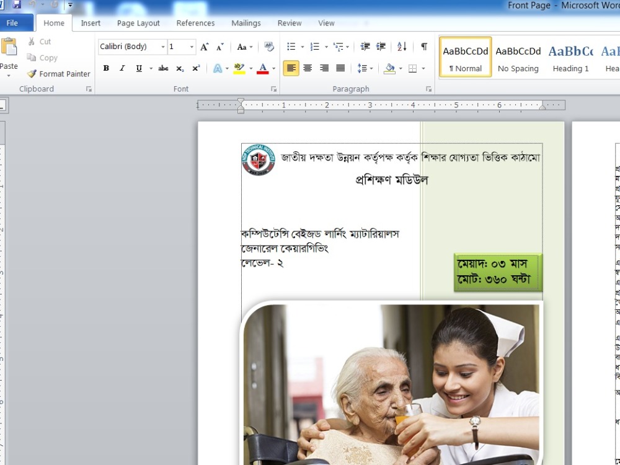Click the Shrink Font icon
The image size is (620, 465).
coord(220,46)
